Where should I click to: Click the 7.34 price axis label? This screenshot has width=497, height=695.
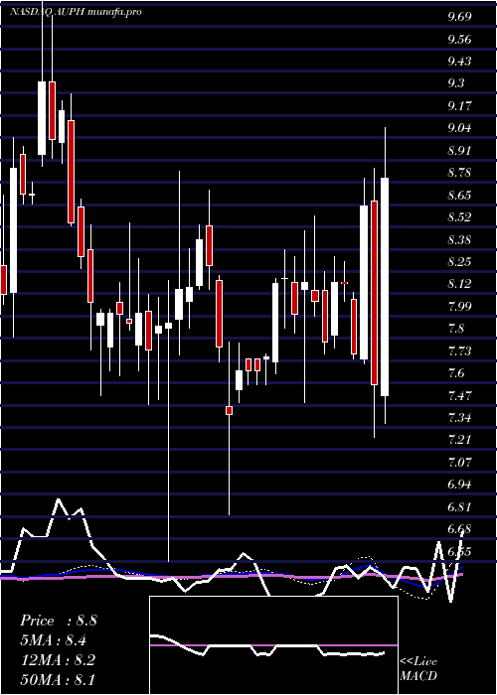coord(459,418)
